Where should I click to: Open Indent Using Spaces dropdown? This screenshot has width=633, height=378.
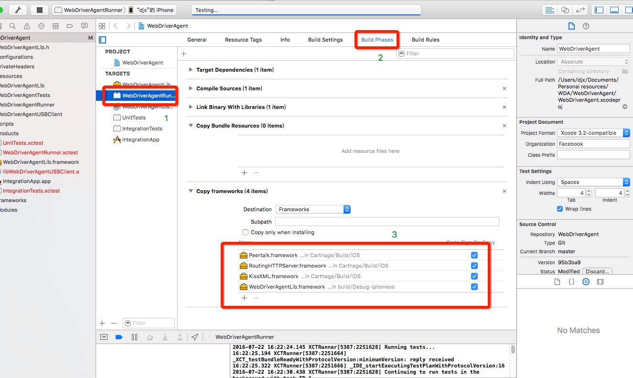coord(593,182)
